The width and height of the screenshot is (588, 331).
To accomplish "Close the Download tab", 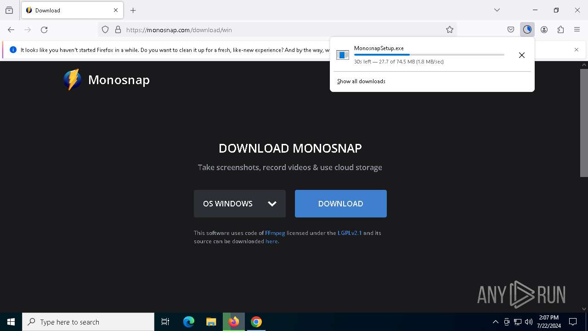I will 116,10.
